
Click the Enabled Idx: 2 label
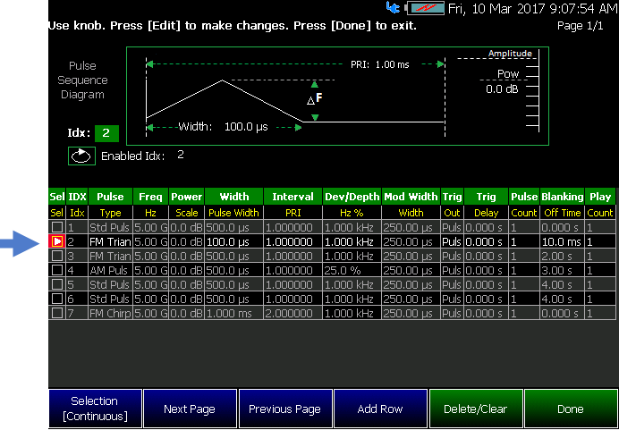point(142,156)
